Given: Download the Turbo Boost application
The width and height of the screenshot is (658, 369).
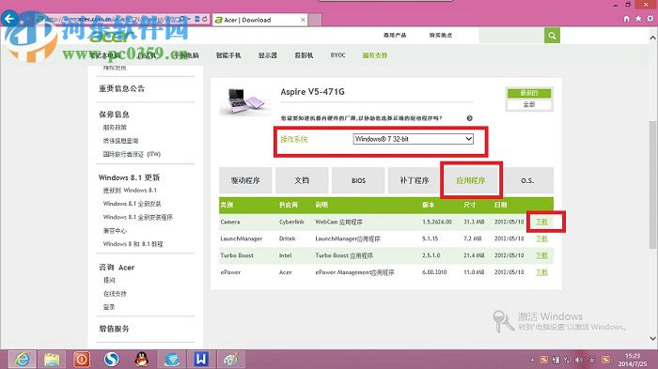Looking at the screenshot, I should tap(541, 255).
